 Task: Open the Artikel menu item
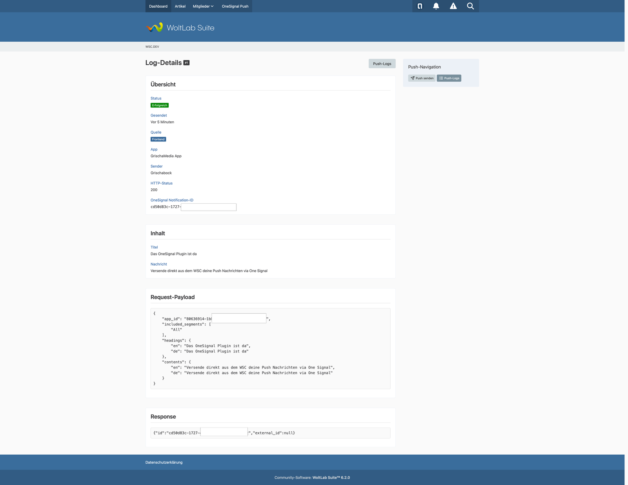pyautogui.click(x=180, y=6)
